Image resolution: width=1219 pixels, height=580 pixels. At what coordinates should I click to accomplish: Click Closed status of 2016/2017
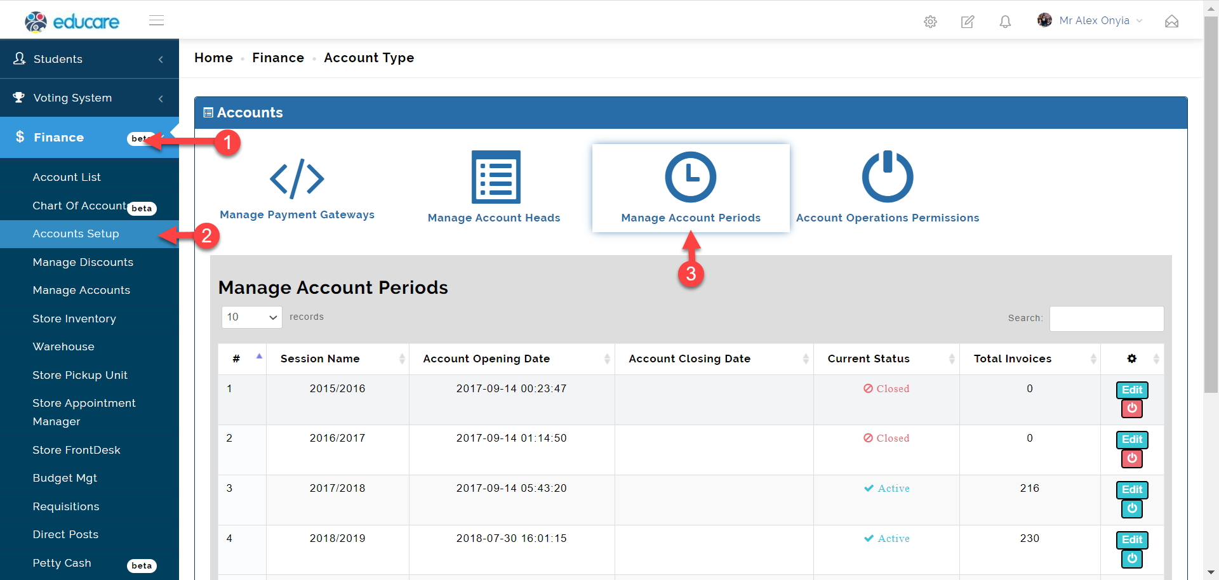[886, 438]
